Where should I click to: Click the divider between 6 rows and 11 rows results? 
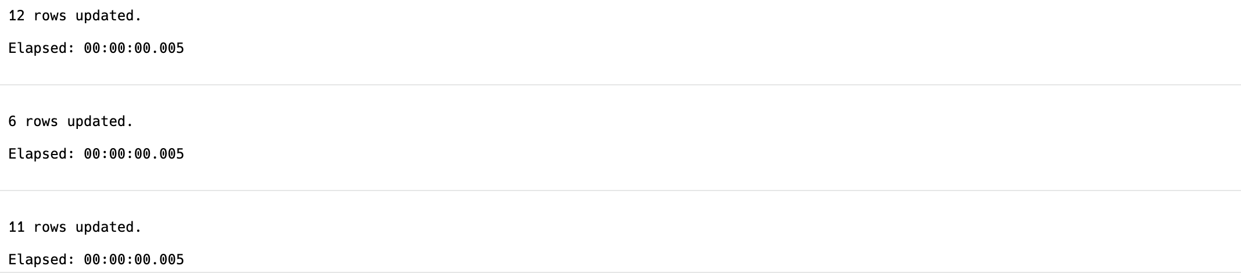620,191
